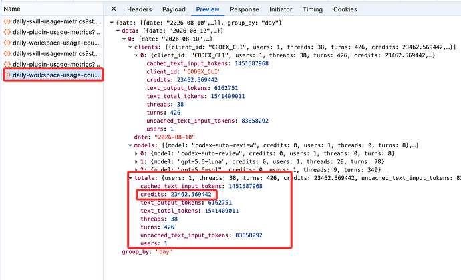Open the Timing tab
Image resolution: width=461 pixels, height=280 pixels.
point(313,9)
